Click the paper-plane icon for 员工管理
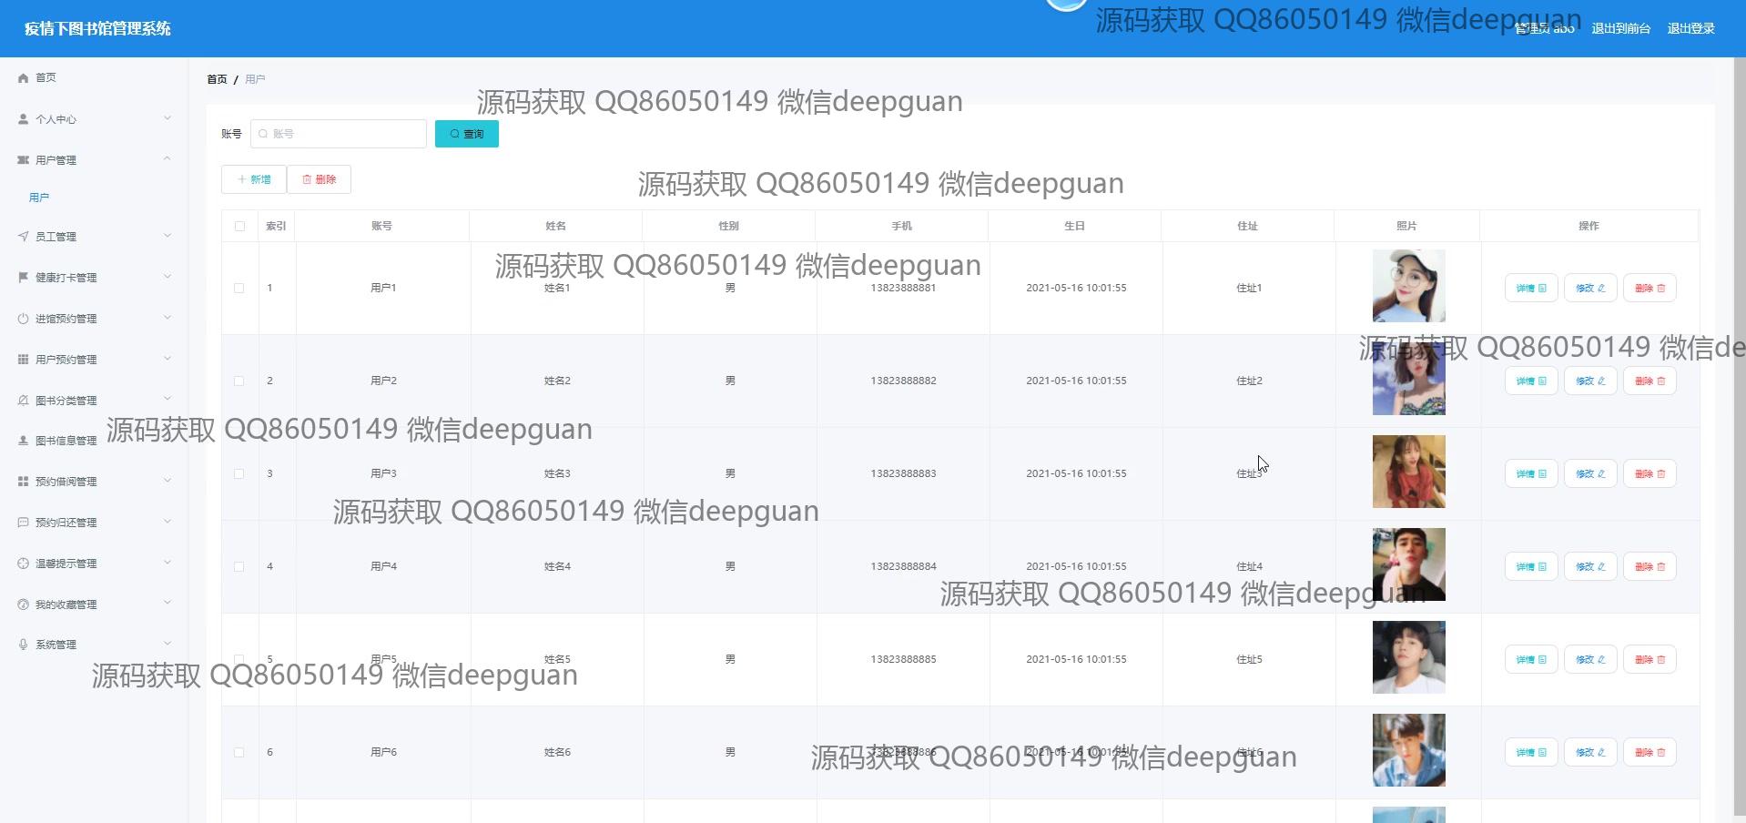The height and width of the screenshot is (823, 1746). (x=24, y=237)
